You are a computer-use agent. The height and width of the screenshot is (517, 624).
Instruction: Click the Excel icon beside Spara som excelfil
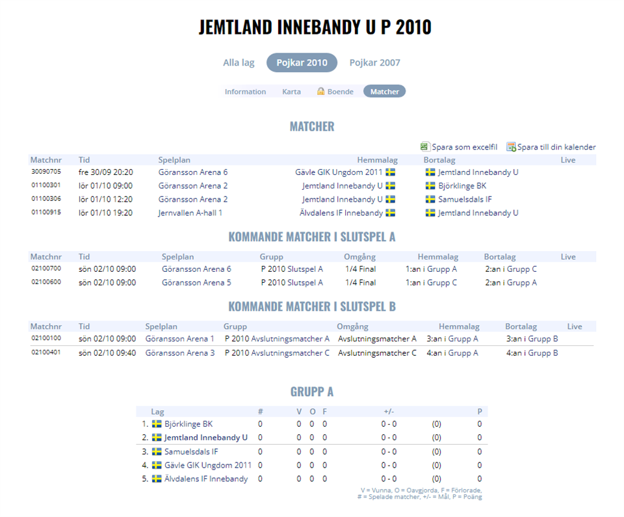coord(425,147)
